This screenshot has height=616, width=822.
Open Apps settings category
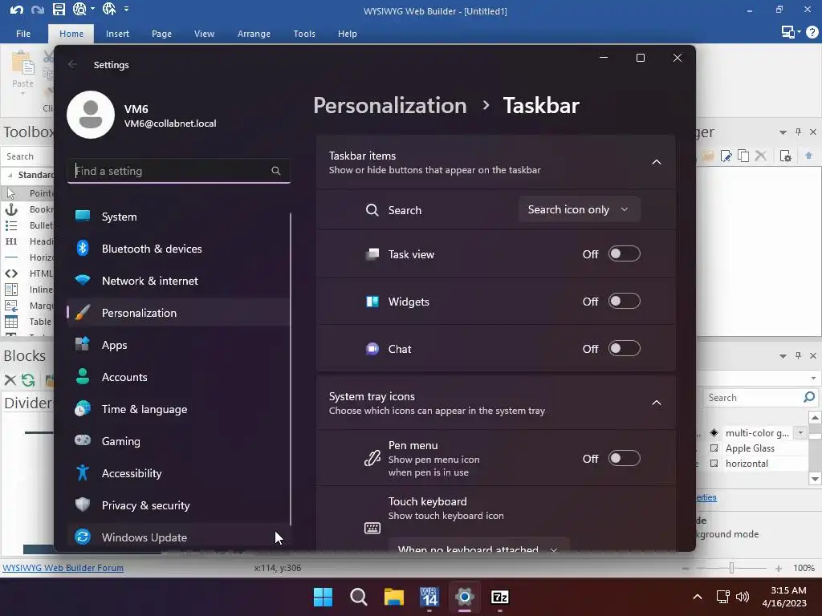[178, 345]
